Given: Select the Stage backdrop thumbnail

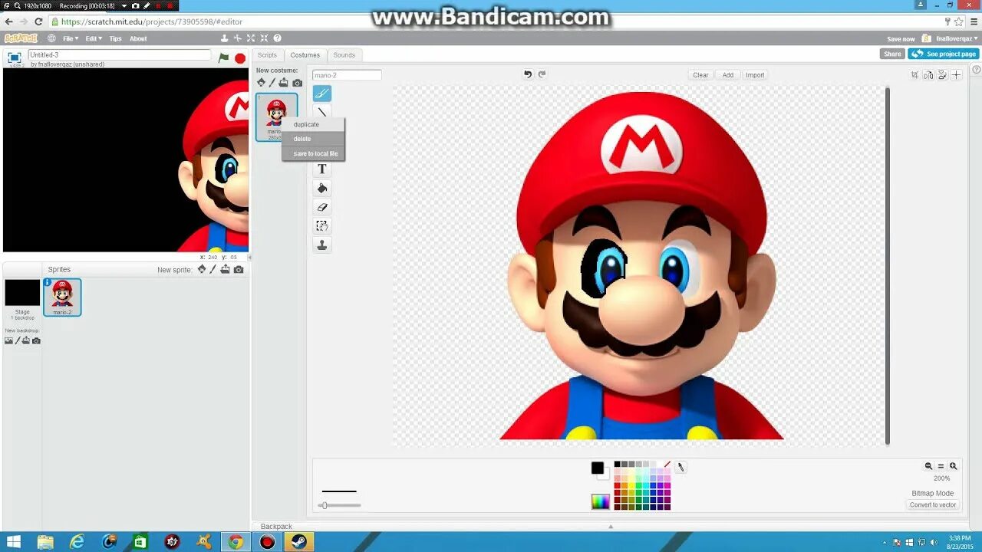Looking at the screenshot, I should pos(22,293).
